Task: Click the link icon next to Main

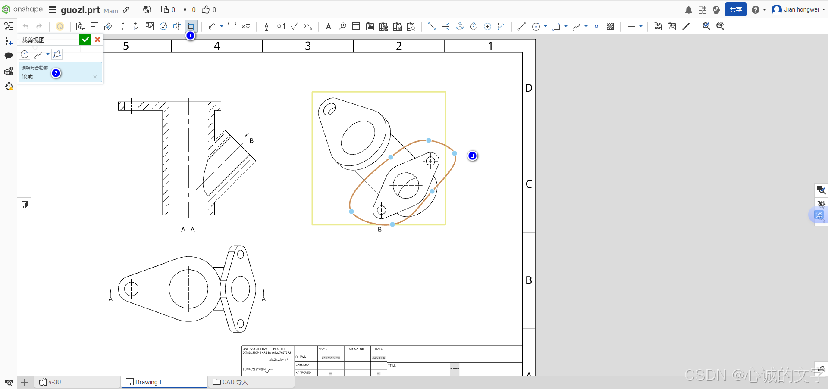Action: [126, 10]
